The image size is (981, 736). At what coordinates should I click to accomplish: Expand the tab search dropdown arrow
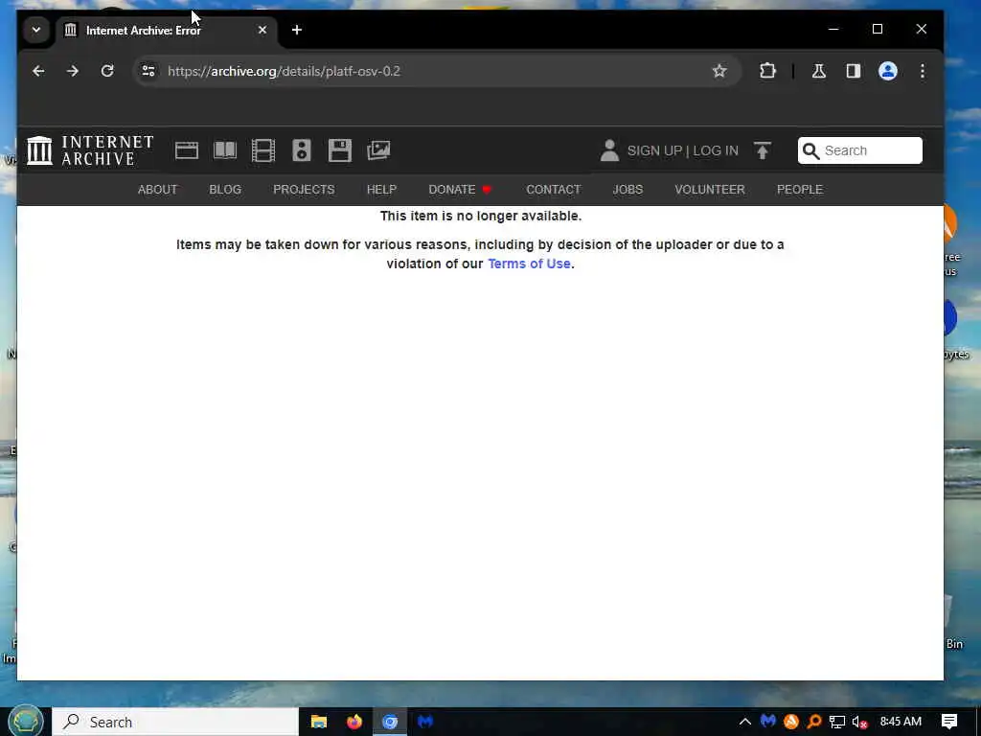(36, 30)
